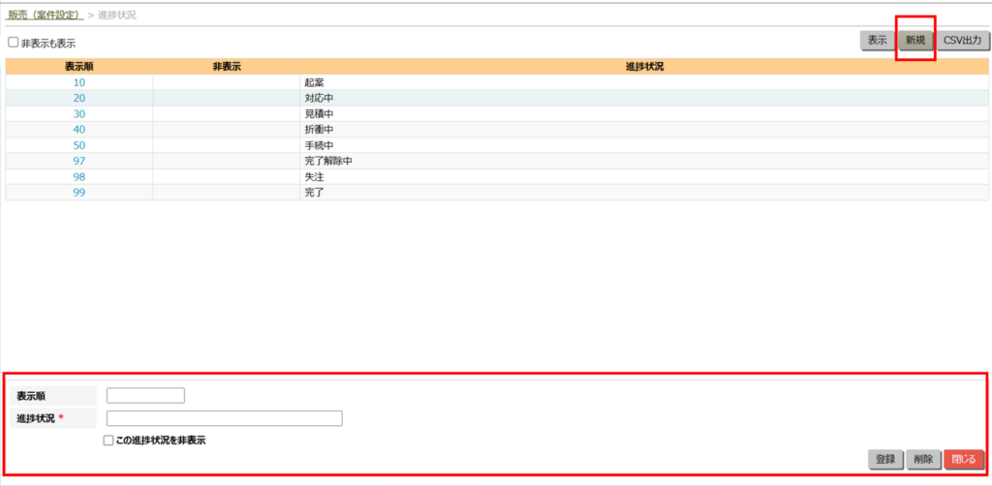This screenshot has width=992, height=486.
Task: Open the 販売（案件設定） breadcrumb link
Action: tap(45, 15)
